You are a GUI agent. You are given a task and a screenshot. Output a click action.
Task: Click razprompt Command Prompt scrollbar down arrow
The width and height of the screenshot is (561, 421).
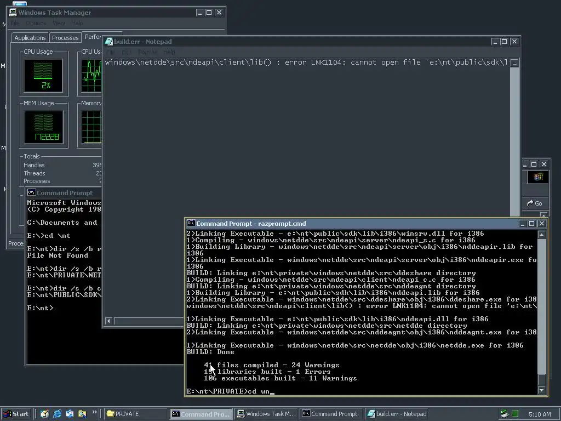coord(542,390)
